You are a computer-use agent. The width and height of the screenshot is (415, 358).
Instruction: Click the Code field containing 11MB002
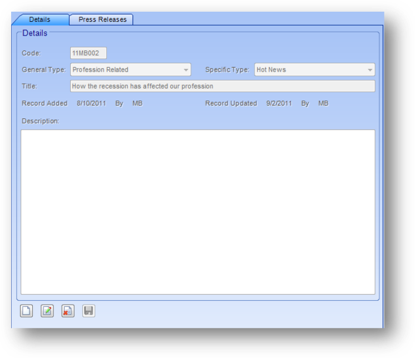pyautogui.click(x=88, y=53)
